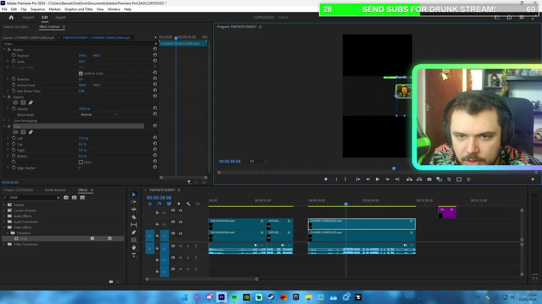Select the Ripple Edit tool

(134, 209)
